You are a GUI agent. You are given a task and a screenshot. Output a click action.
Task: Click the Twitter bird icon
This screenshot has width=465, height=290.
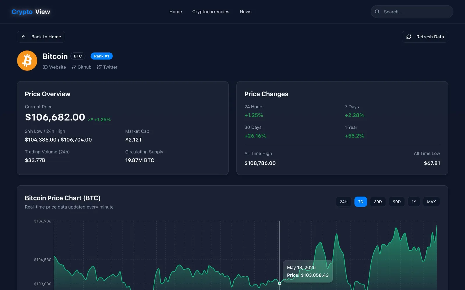point(99,67)
